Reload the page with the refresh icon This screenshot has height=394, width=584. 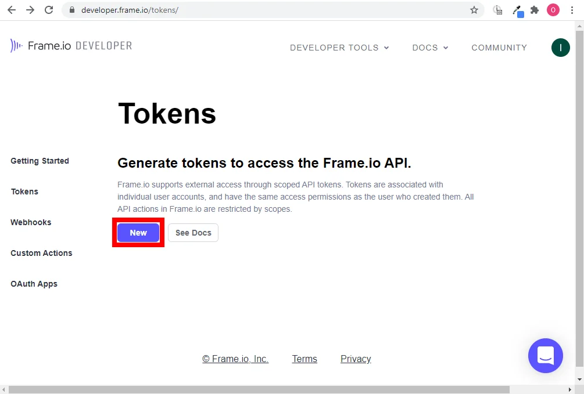click(x=49, y=10)
